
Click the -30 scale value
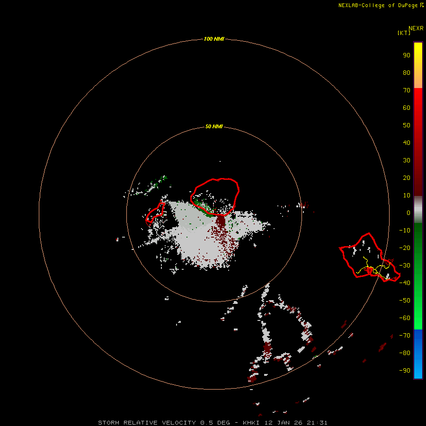405,266
